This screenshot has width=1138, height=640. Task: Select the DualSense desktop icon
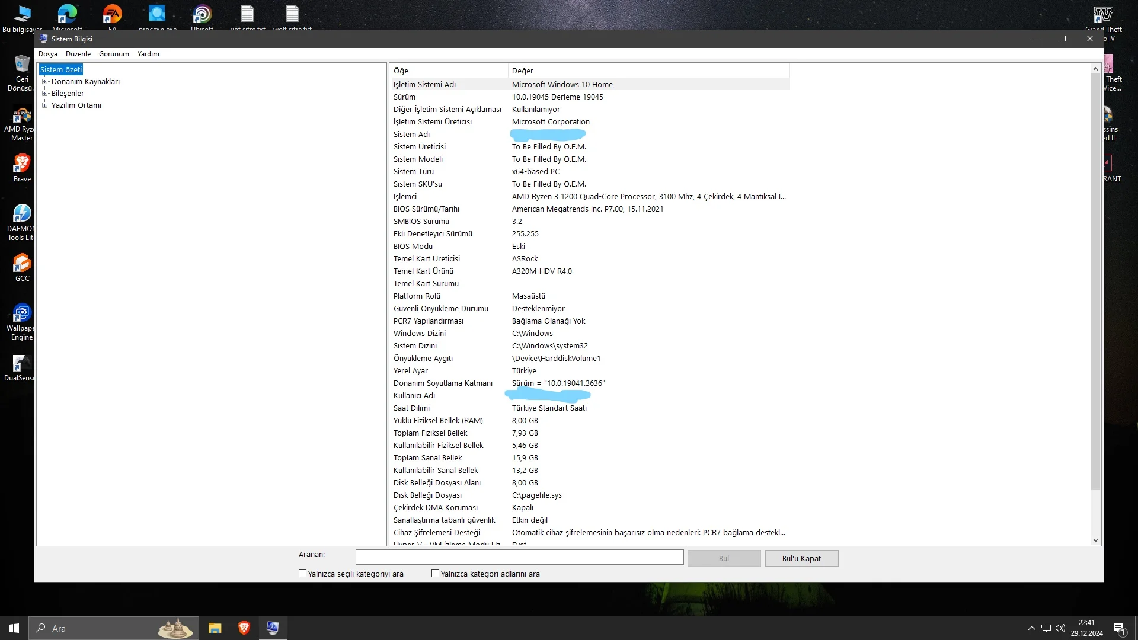(19, 368)
